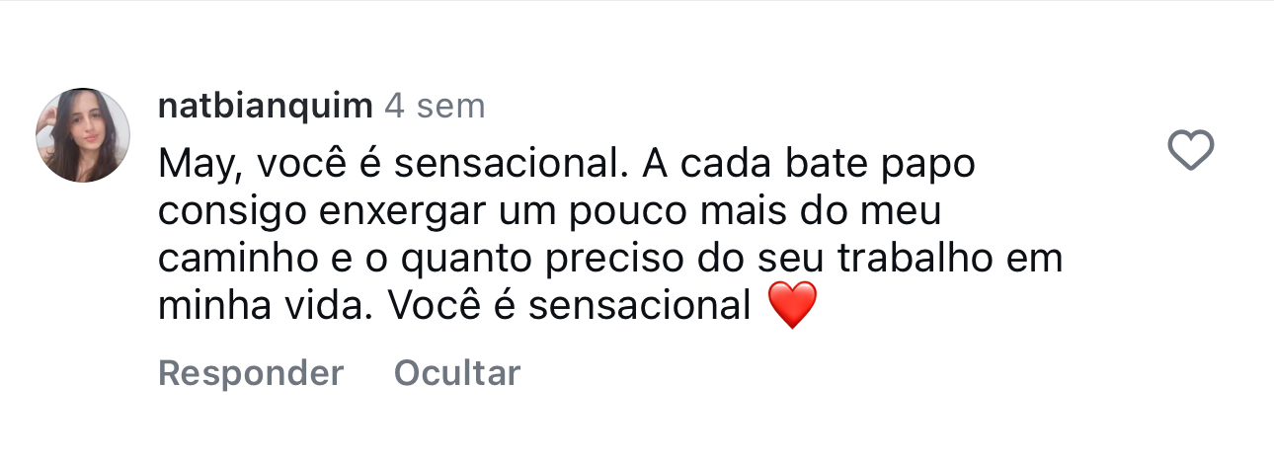This screenshot has width=1274, height=461.
Task: Click Responder to reply to the comment
Action: 251,373
